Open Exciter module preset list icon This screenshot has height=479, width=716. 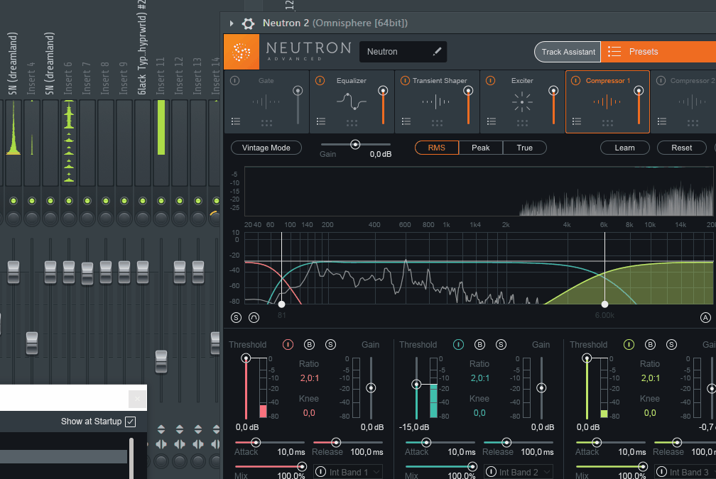coord(492,121)
